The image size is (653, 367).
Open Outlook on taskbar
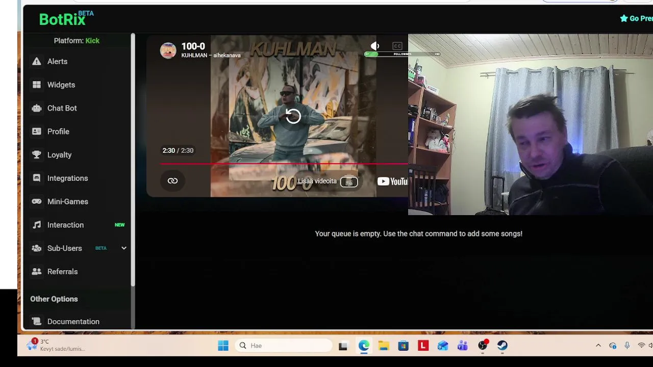click(443, 346)
